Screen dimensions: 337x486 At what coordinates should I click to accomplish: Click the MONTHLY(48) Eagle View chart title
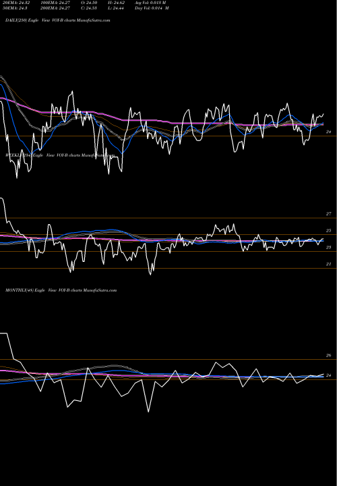[x=61, y=290]
